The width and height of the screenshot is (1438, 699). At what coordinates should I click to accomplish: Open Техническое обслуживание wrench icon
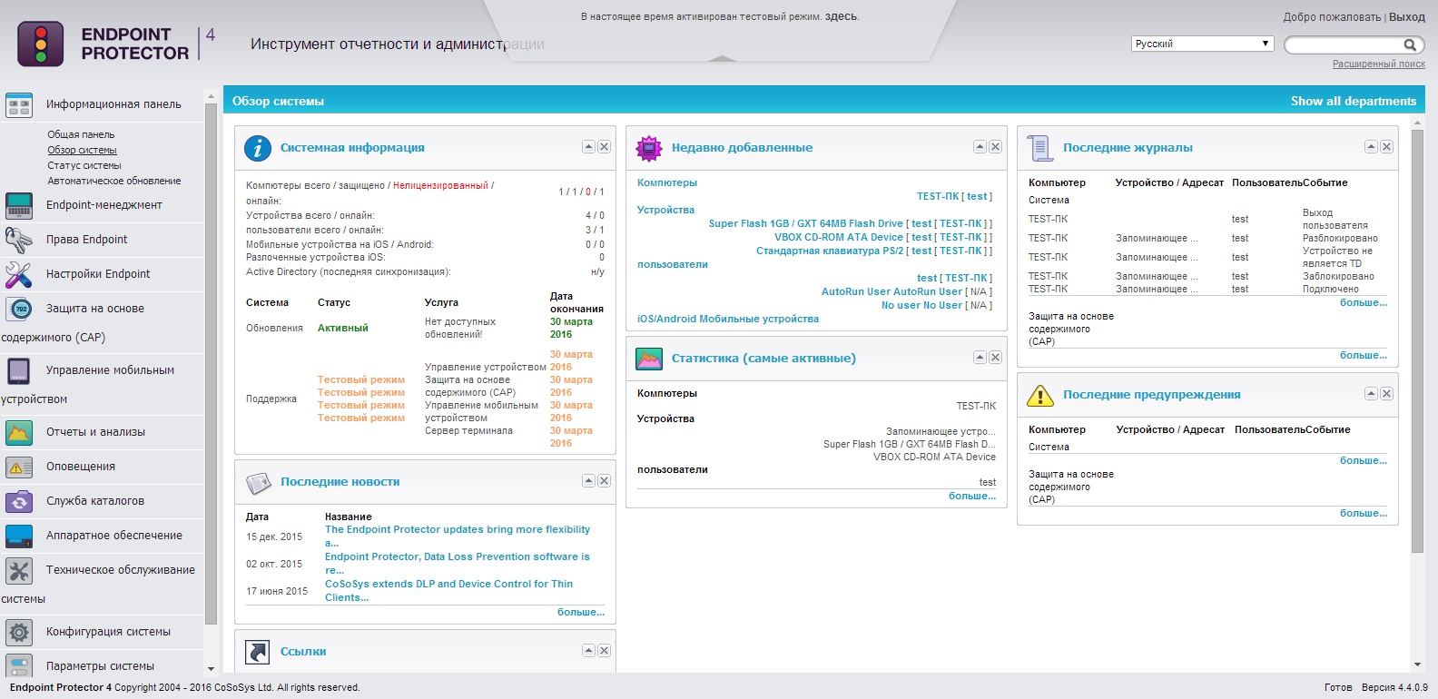(x=19, y=570)
